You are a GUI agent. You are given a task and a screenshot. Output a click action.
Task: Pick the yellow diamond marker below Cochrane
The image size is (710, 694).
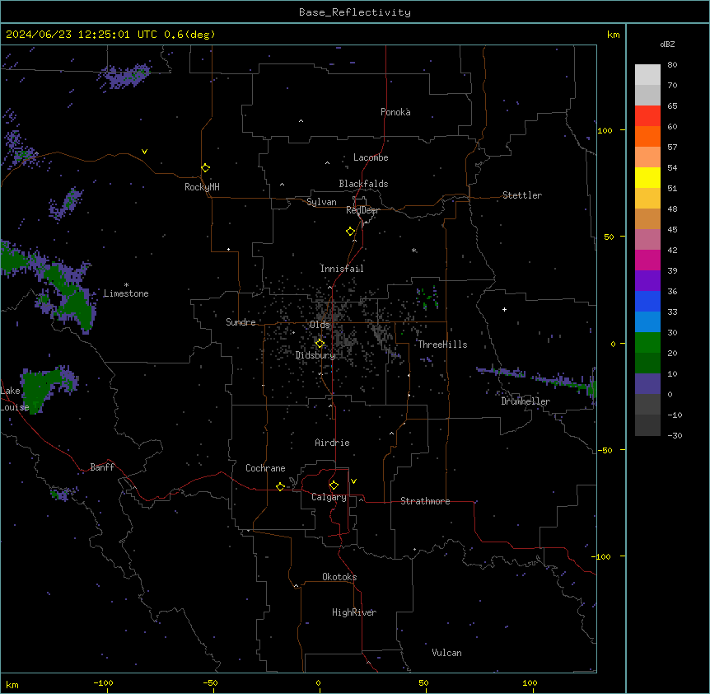click(280, 486)
